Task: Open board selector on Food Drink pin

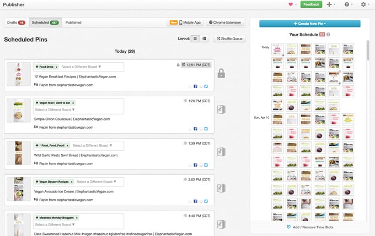Action: coord(81,67)
